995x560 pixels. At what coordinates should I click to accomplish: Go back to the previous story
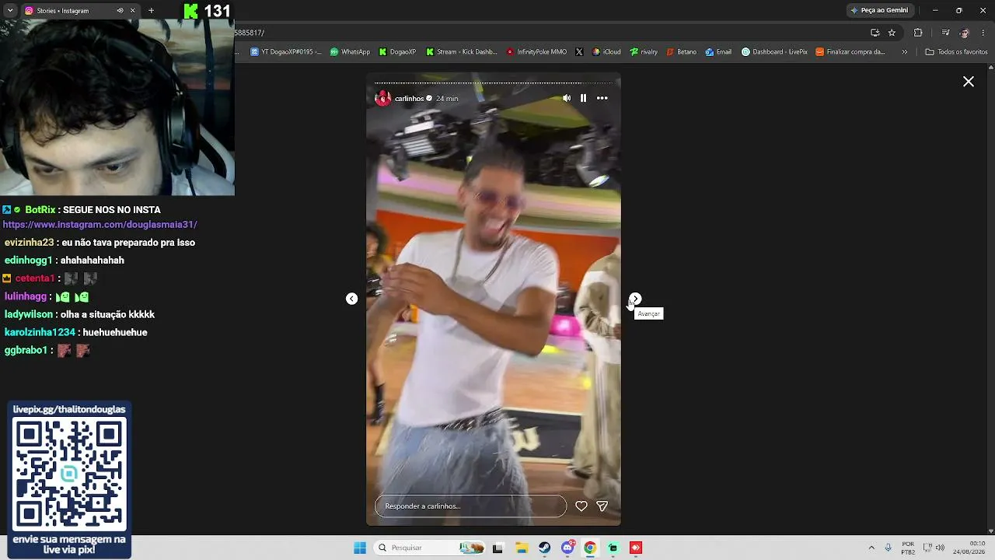[351, 299]
